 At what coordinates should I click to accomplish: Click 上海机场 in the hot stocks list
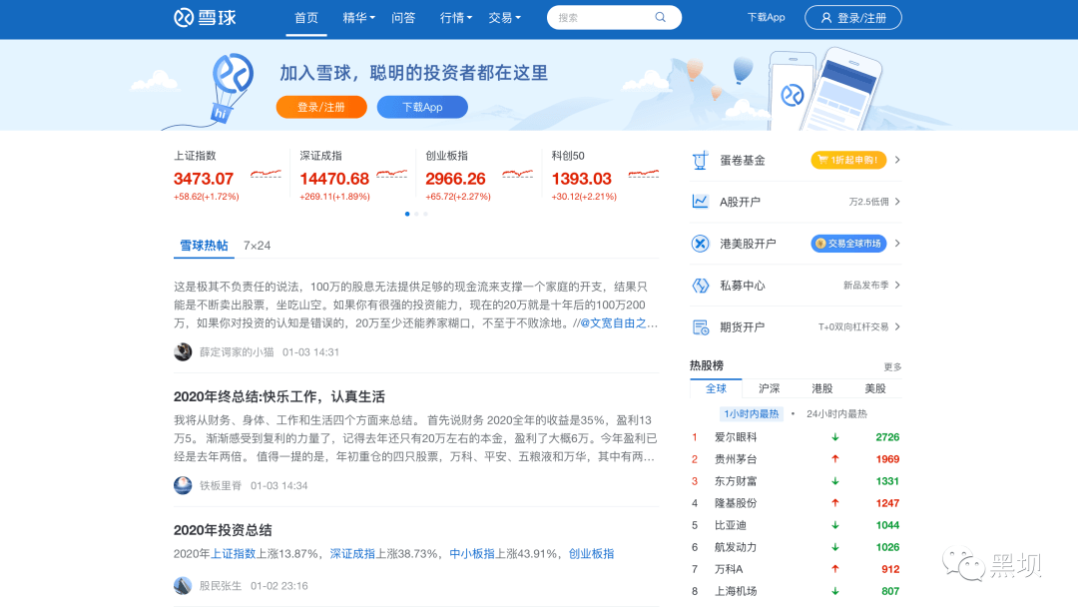click(736, 591)
